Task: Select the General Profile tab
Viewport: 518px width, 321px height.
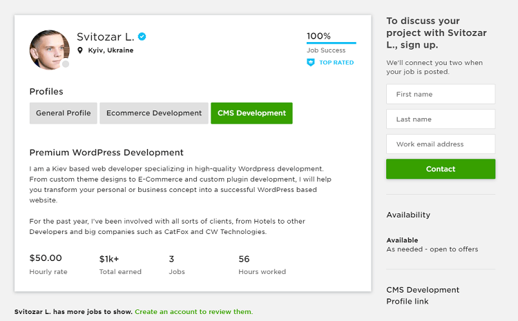Action: click(63, 113)
